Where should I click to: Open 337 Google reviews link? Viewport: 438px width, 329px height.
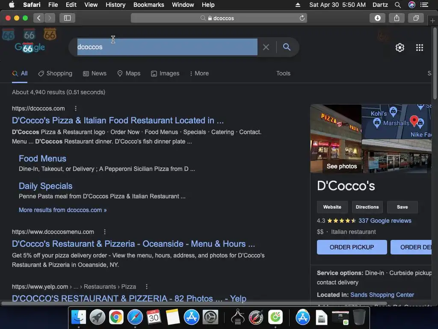click(x=385, y=221)
